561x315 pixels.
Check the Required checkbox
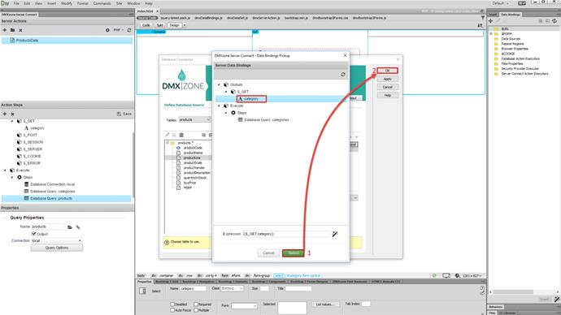196,304
